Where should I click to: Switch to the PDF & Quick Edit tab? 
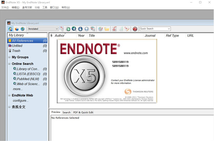pos(83,113)
